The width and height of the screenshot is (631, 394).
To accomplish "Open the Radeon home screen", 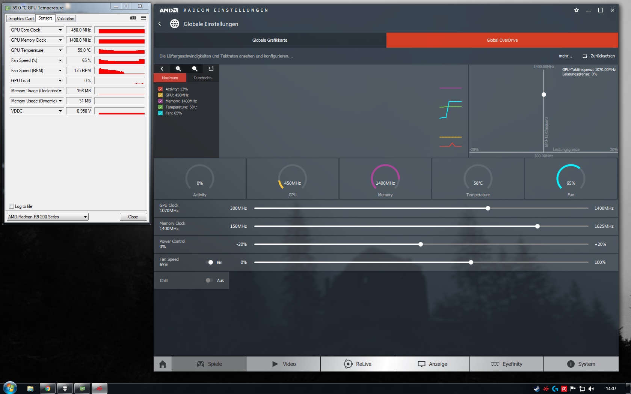I will 163,364.
